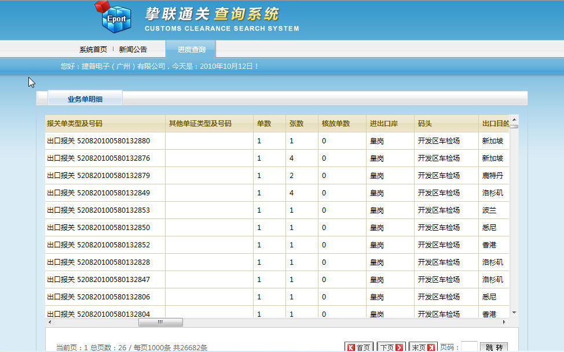Switch to 进度查询 tab

click(x=191, y=49)
